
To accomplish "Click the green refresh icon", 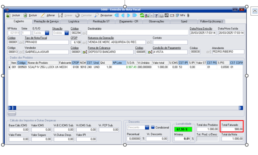I will coord(142,15).
